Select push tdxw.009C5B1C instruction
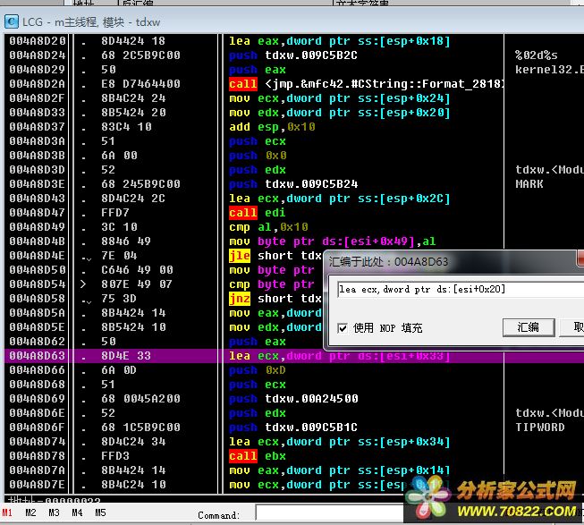Viewport: 584px width, 525px height. 293,428
